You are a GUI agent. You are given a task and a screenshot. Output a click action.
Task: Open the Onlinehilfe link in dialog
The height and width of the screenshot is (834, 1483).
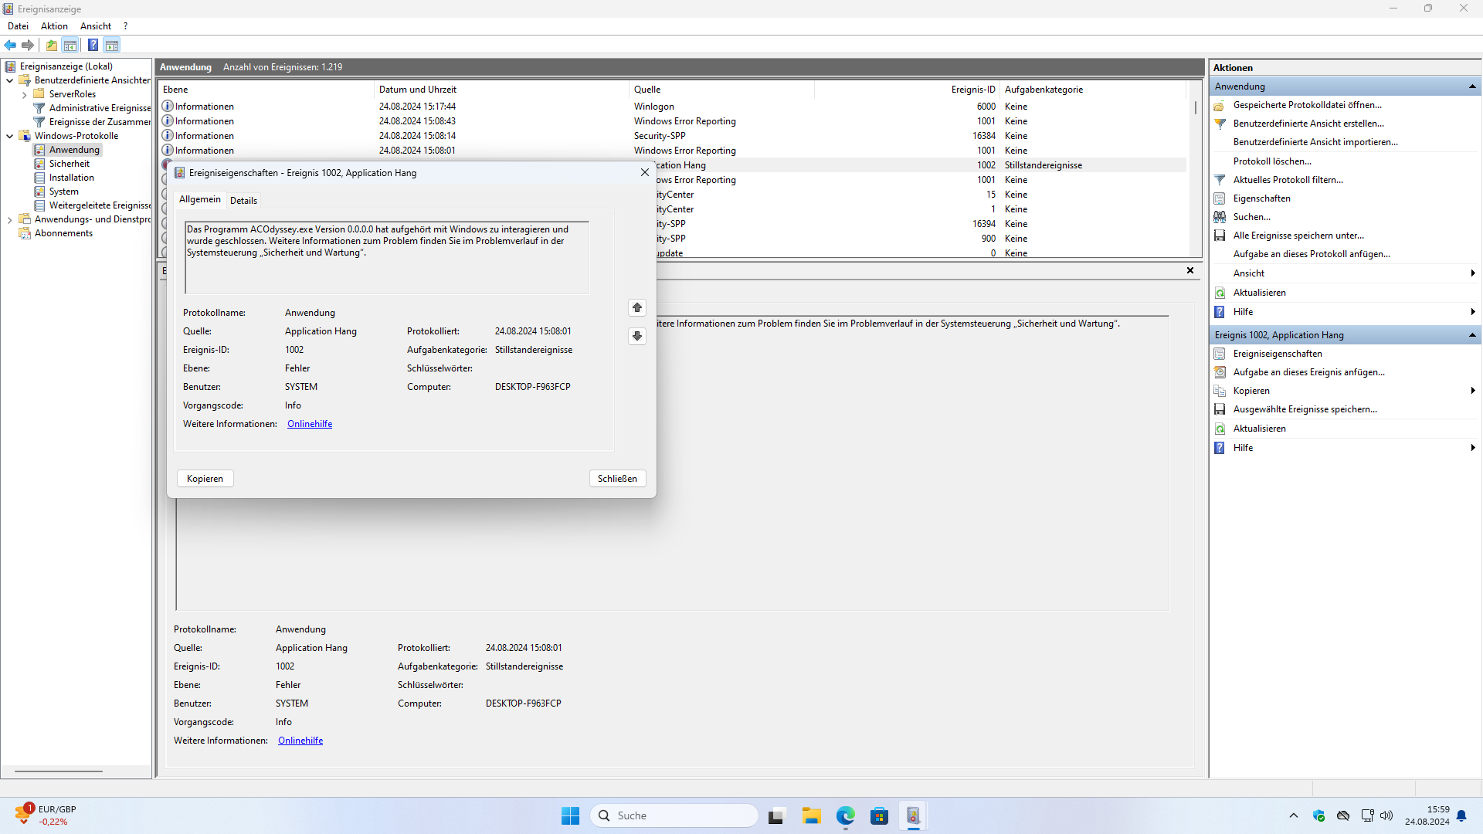click(x=309, y=424)
